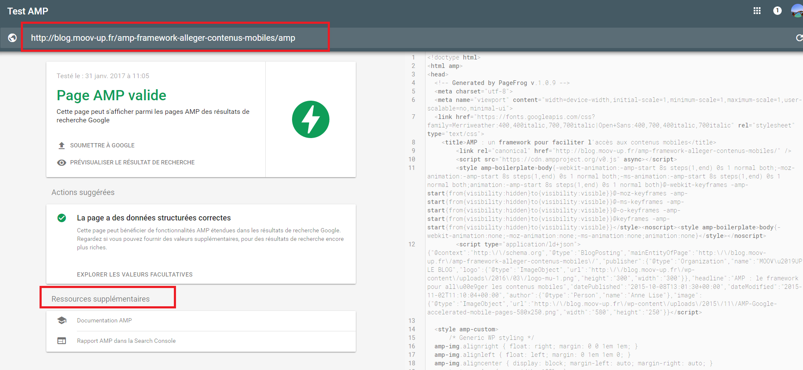This screenshot has height=370, width=803.
Task: Click the refresh test icon
Action: (799, 38)
